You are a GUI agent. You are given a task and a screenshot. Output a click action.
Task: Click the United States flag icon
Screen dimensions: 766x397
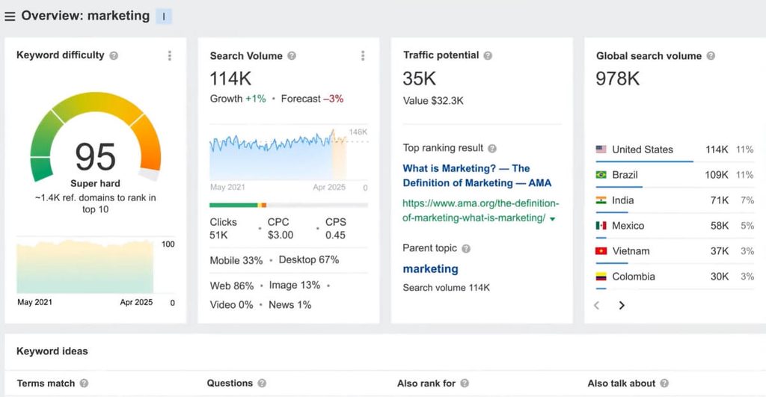pyautogui.click(x=601, y=150)
